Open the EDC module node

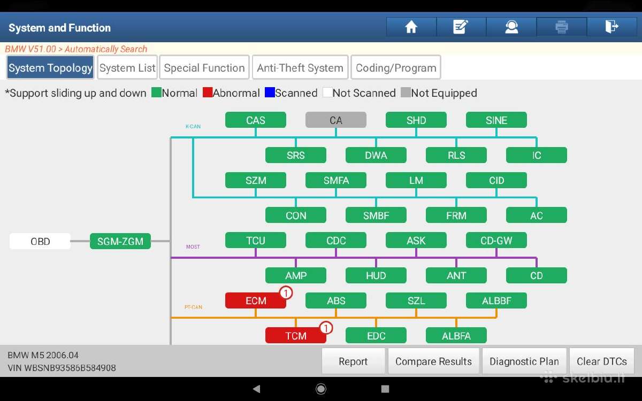coord(376,336)
